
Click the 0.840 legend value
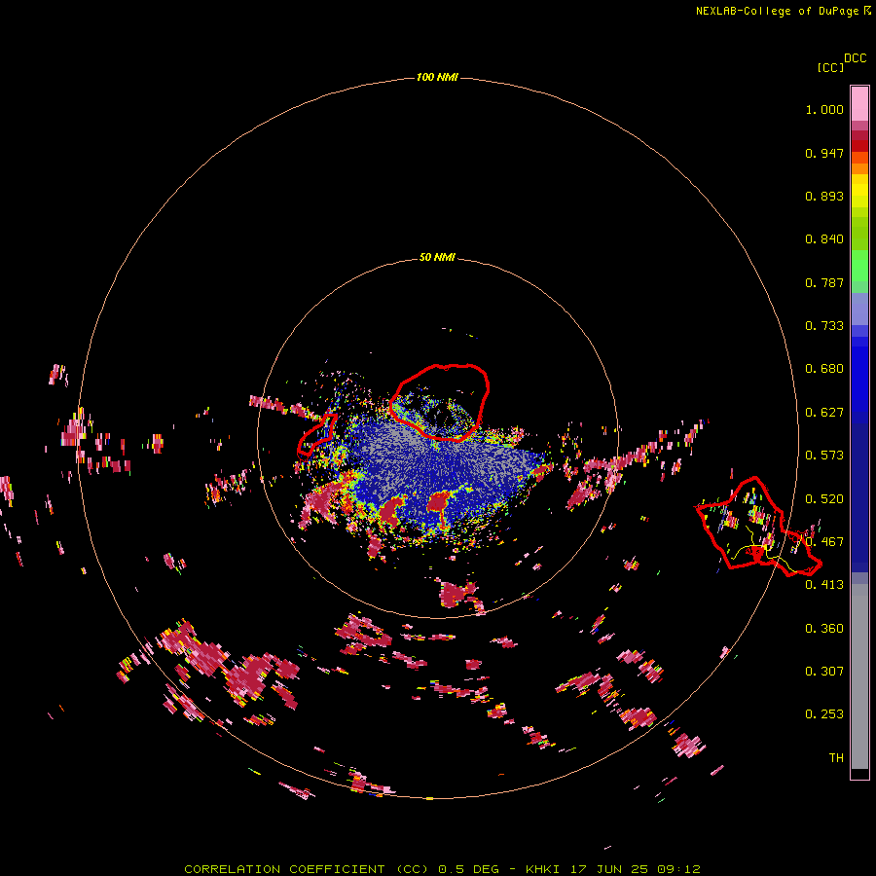click(x=824, y=239)
